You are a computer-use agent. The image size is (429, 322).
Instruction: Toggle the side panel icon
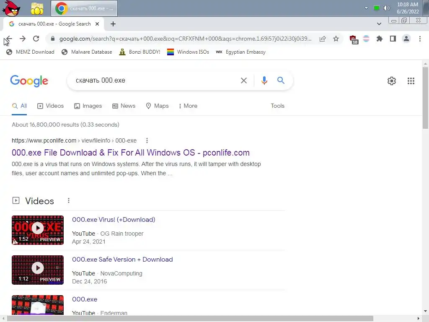tap(393, 39)
